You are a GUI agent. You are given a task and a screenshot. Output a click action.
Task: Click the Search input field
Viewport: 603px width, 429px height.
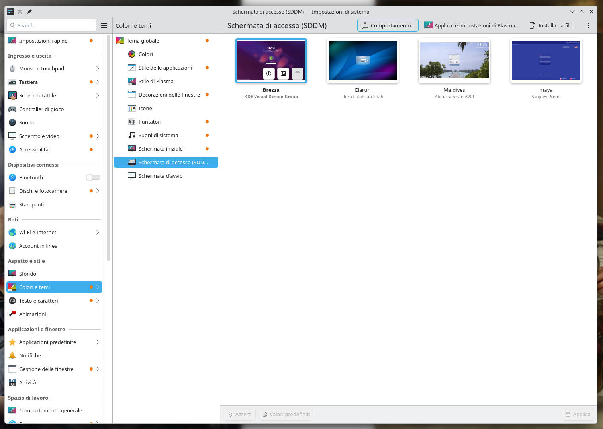(x=52, y=25)
